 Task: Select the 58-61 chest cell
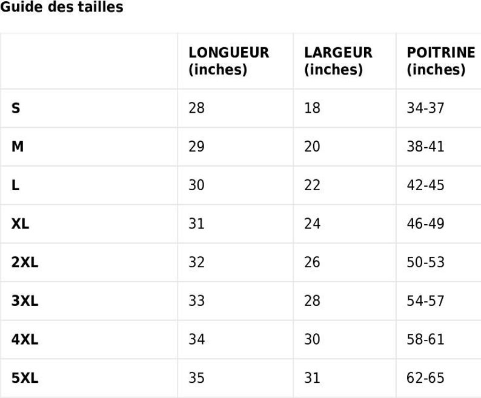[425, 339]
